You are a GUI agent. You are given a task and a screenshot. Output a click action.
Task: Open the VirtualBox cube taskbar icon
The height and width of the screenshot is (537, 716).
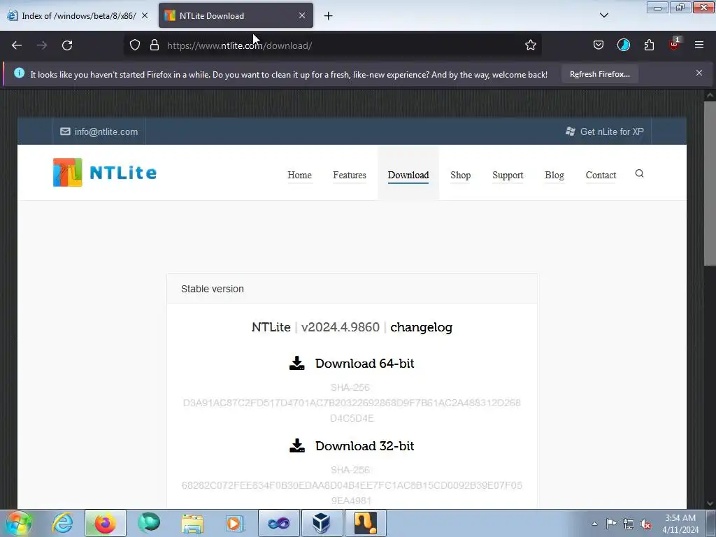coord(322,523)
